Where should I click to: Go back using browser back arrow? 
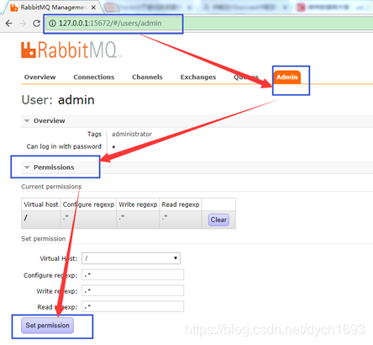click(9, 24)
